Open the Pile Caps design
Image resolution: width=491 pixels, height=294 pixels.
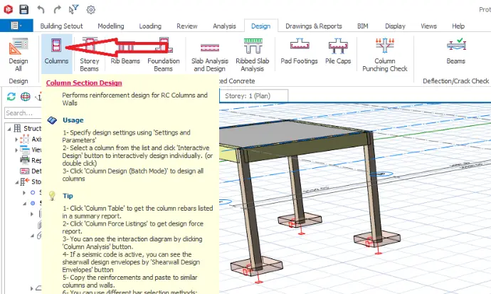click(x=338, y=52)
